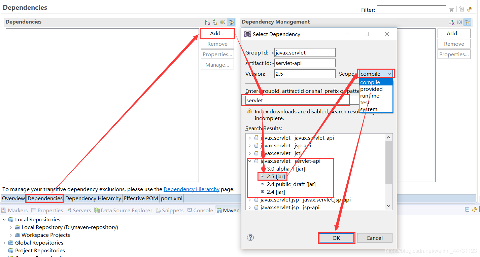Click the version icon beside 2.4 [jar]

263,192
